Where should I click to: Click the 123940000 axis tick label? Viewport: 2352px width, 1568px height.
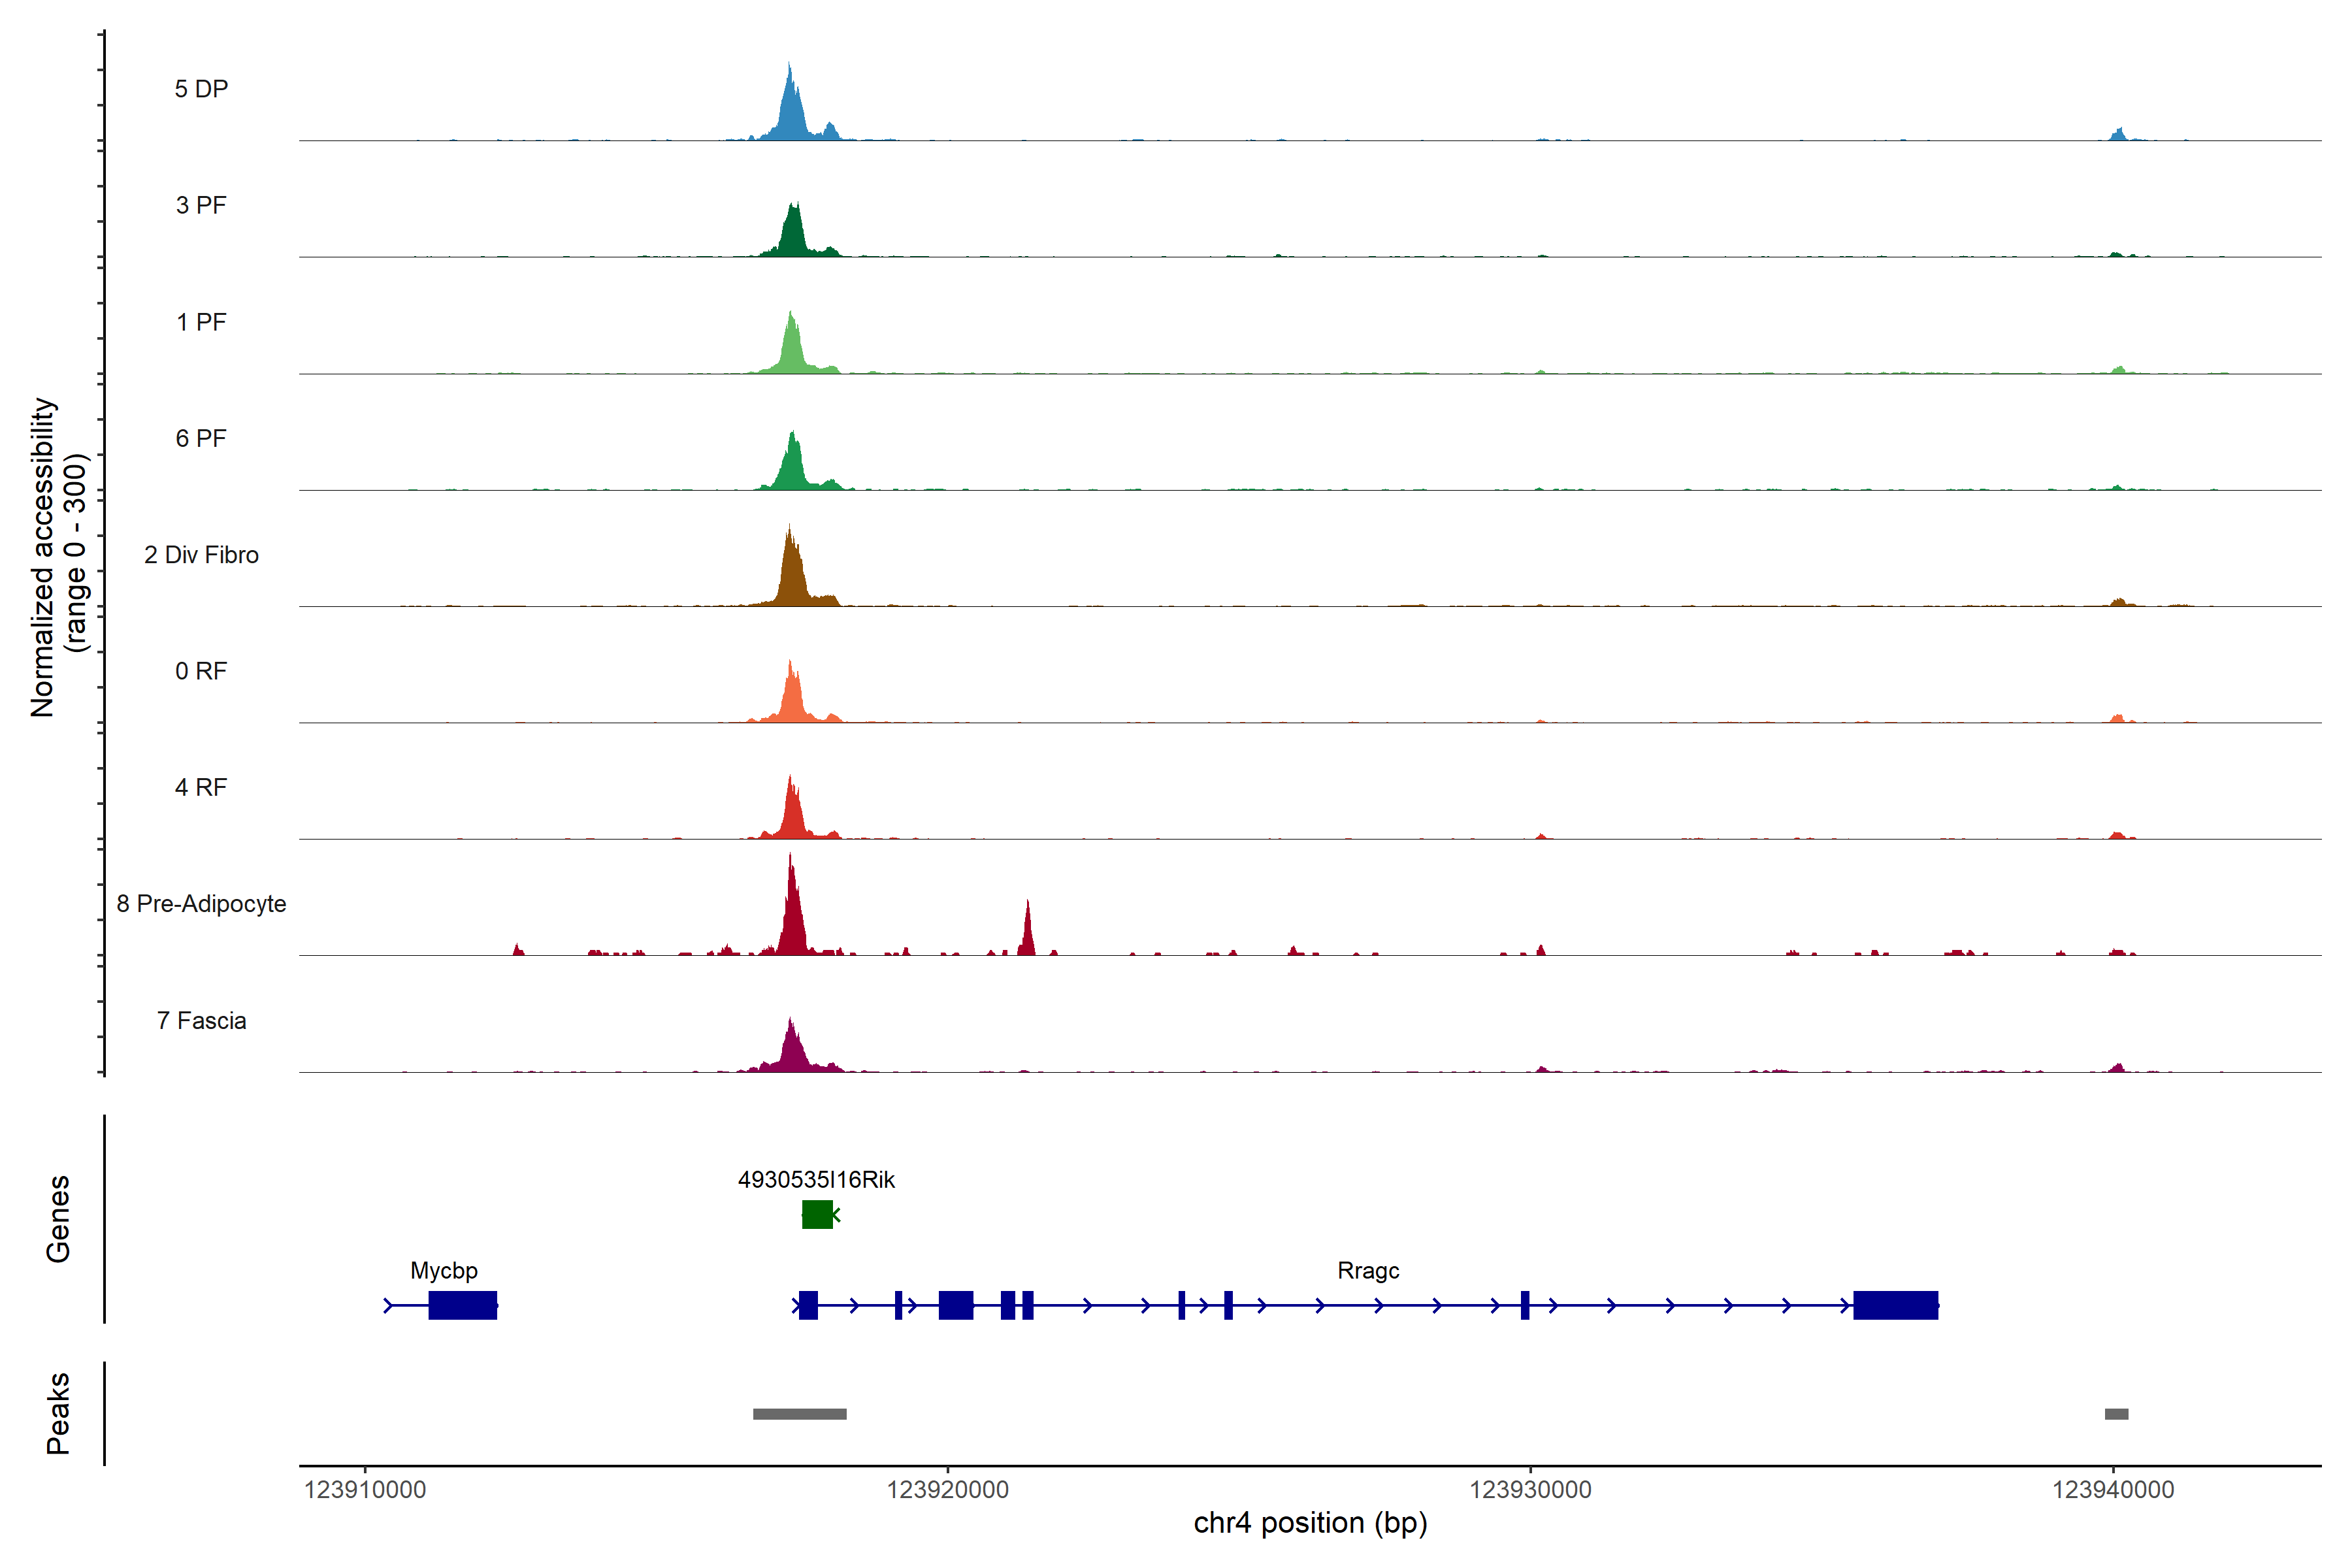2113,1490
